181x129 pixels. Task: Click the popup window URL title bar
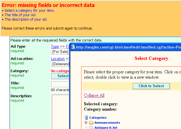coord(126,47)
